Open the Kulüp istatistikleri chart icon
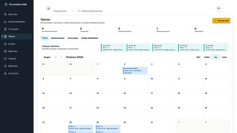 5,22
